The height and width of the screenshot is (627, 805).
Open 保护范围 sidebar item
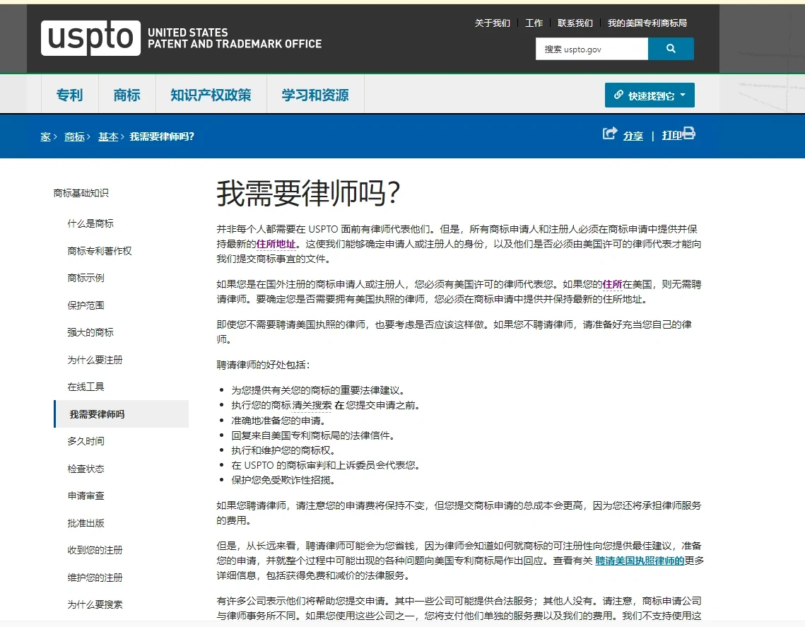pos(86,305)
